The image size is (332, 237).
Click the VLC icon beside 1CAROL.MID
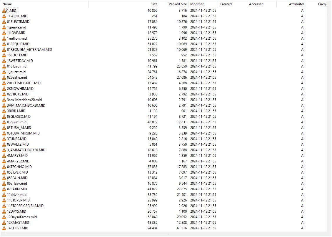point(4,16)
